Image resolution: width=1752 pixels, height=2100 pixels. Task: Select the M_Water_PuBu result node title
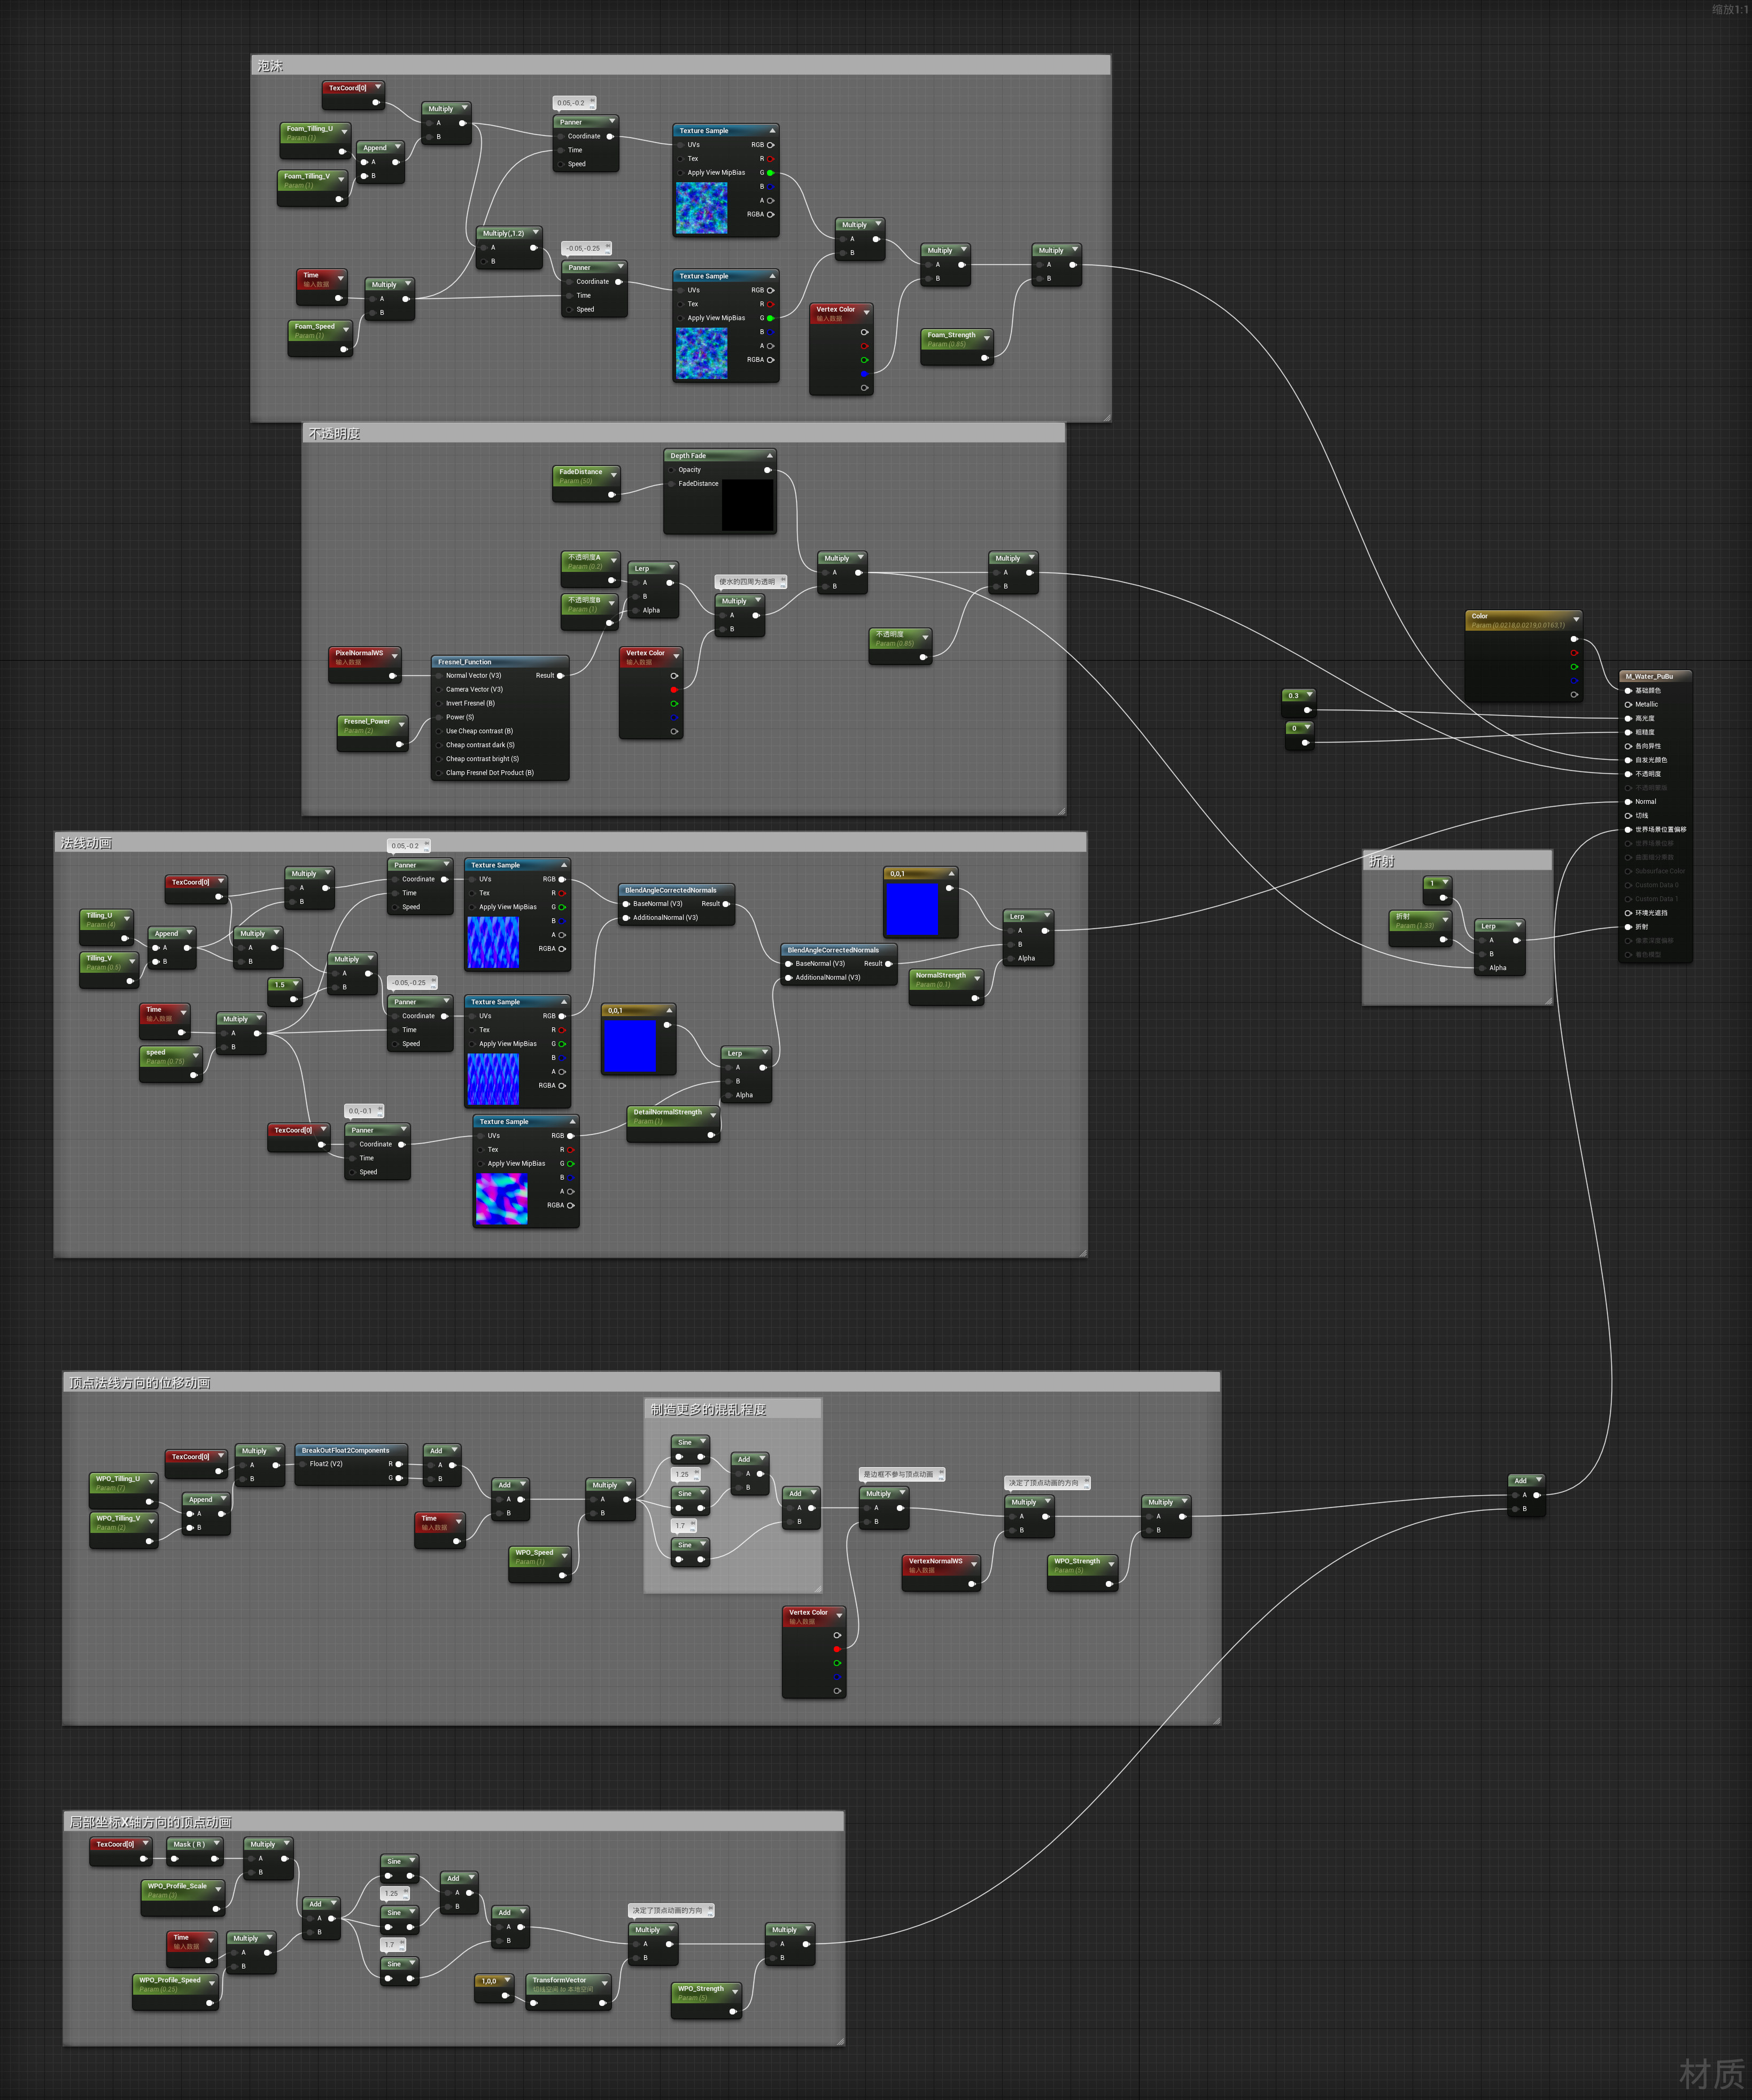[x=1649, y=676]
